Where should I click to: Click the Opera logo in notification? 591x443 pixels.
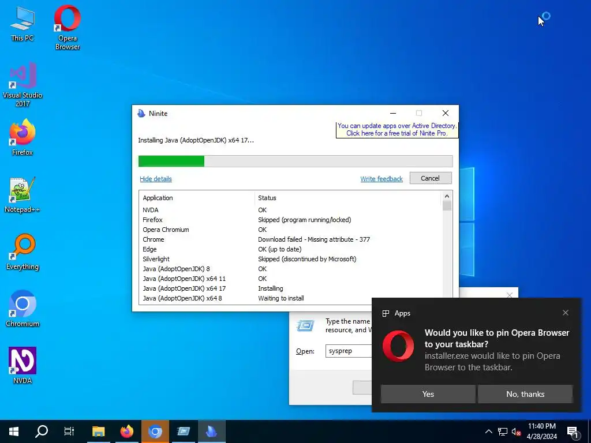[x=398, y=346]
